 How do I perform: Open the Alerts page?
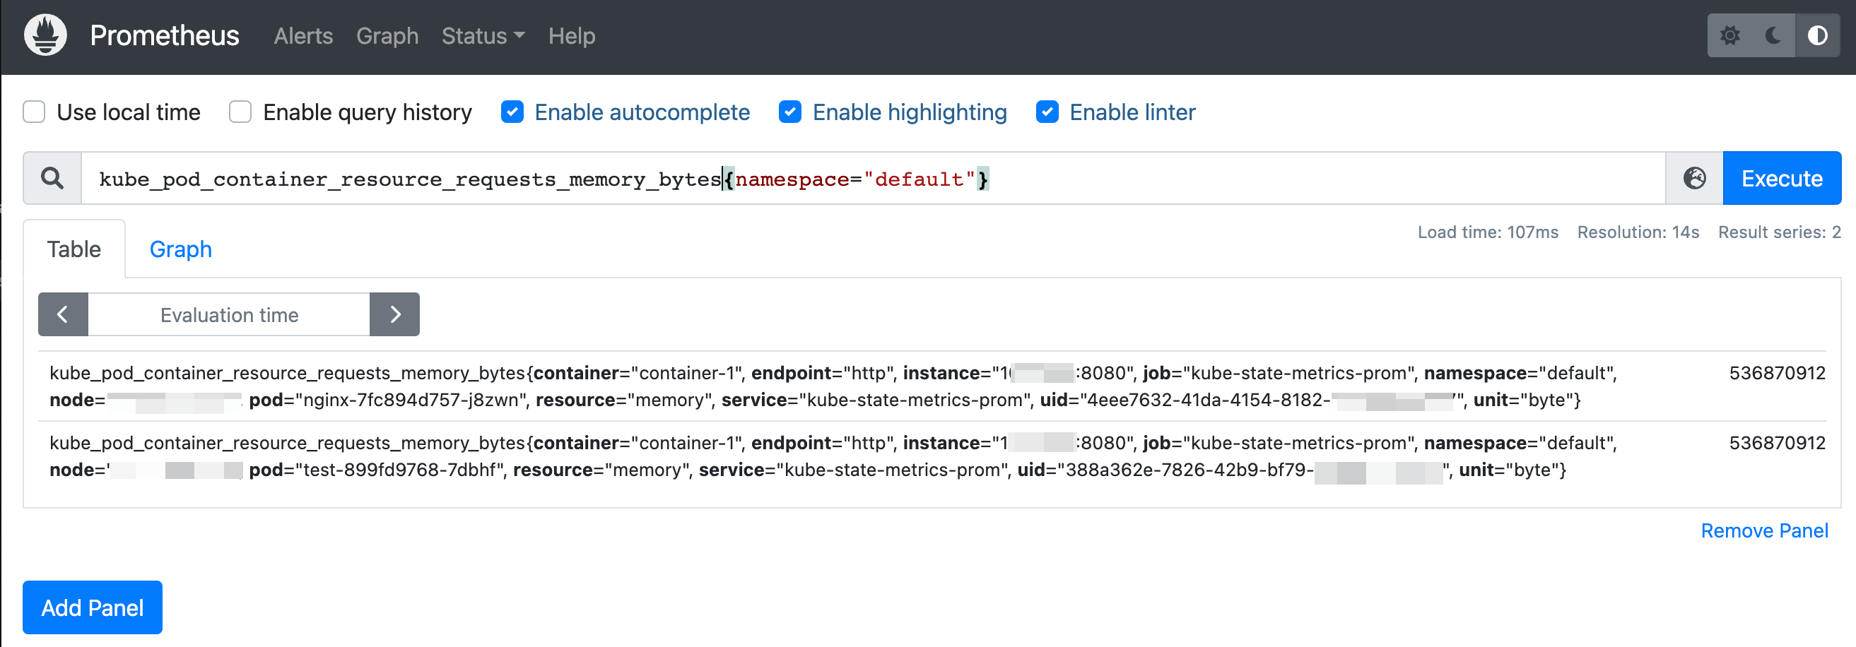click(x=303, y=36)
